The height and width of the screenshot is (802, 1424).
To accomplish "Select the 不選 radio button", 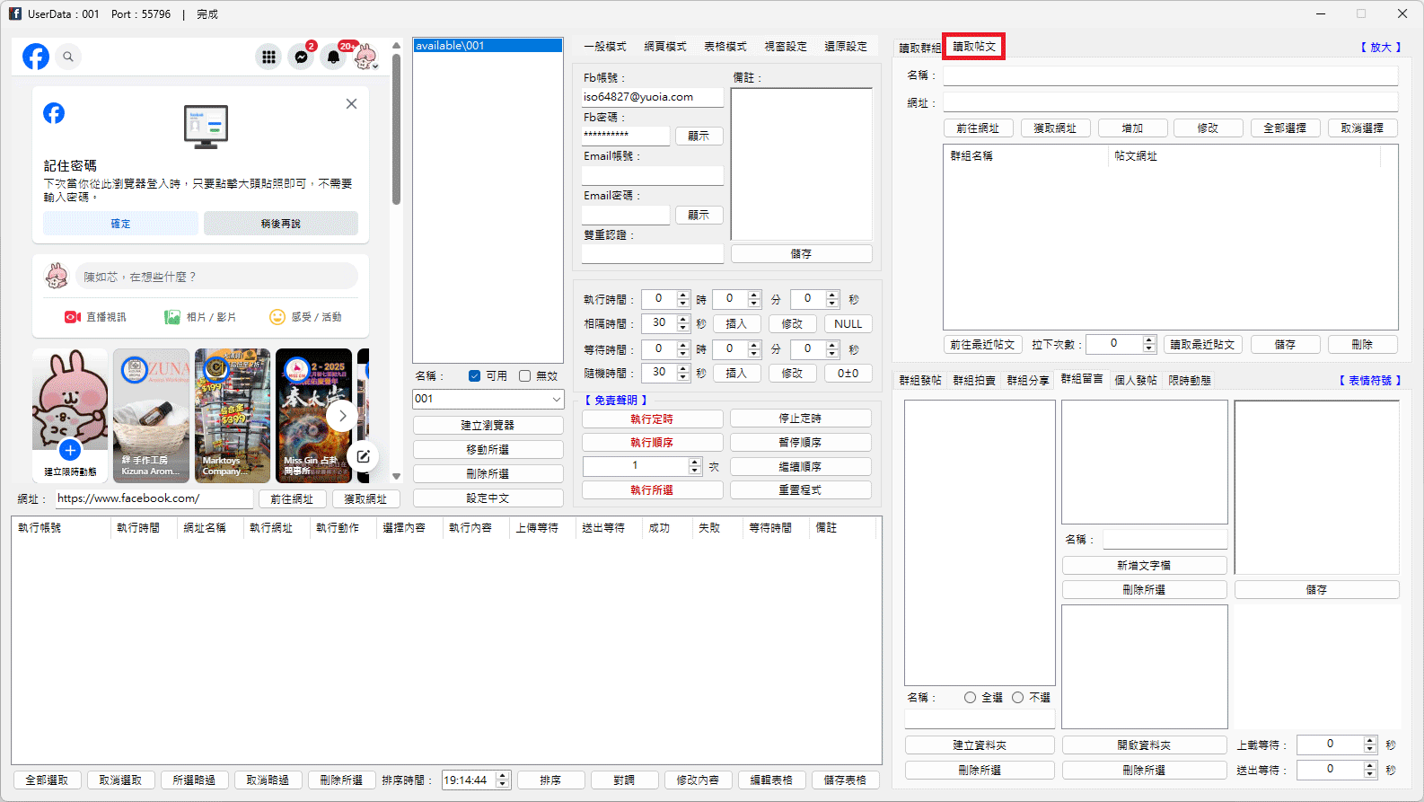I will pos(1017,697).
